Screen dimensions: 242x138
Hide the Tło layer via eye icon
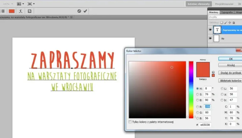click(x=210, y=38)
